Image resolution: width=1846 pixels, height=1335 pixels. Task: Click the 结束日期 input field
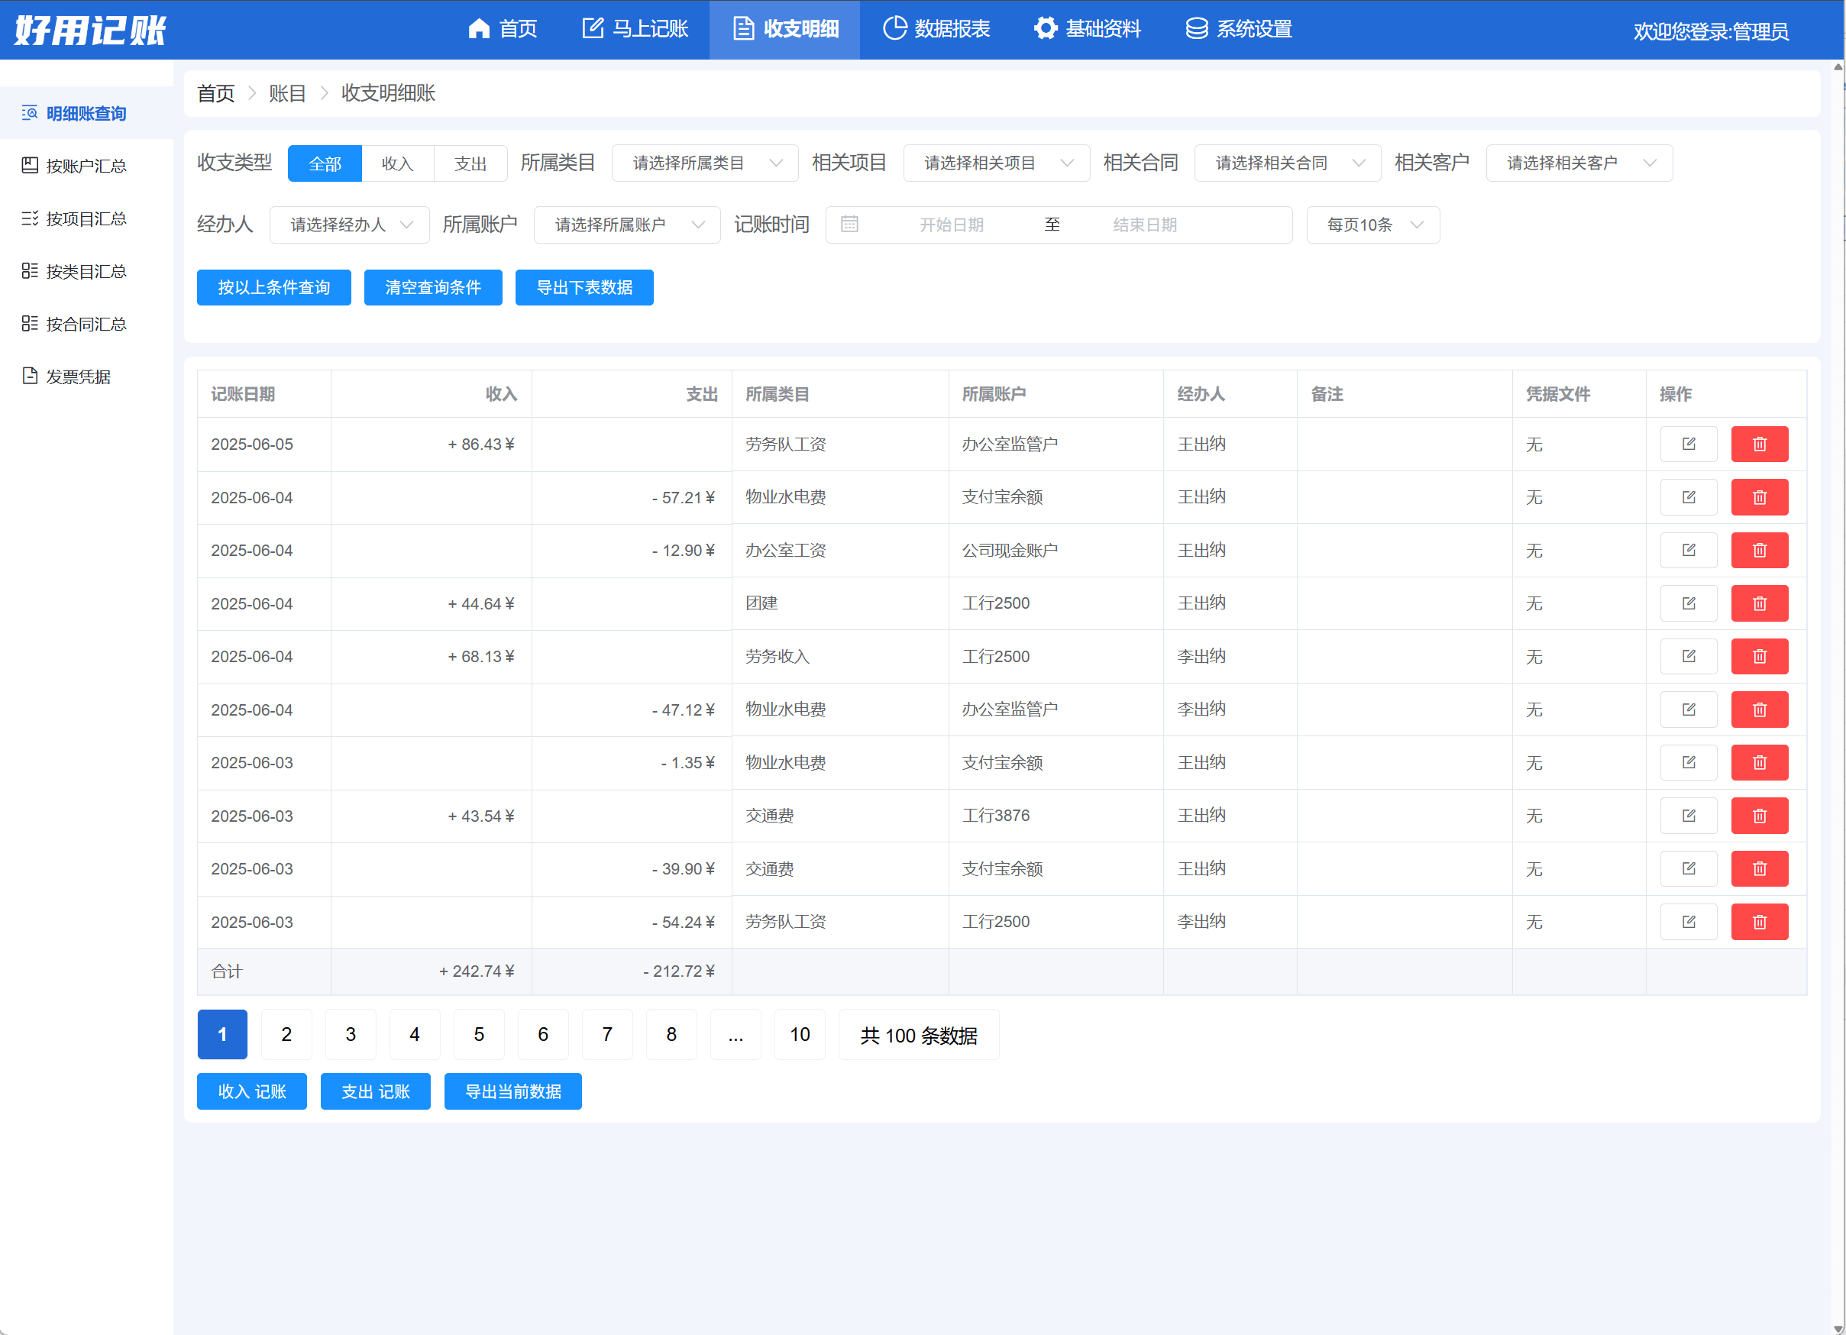[1144, 225]
